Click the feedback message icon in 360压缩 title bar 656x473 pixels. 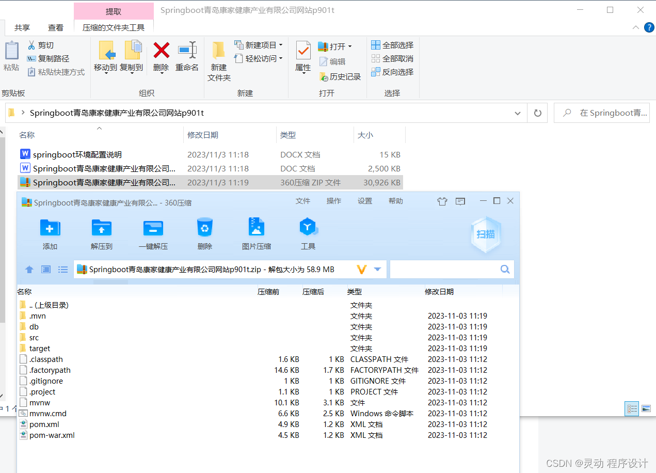[x=460, y=201]
